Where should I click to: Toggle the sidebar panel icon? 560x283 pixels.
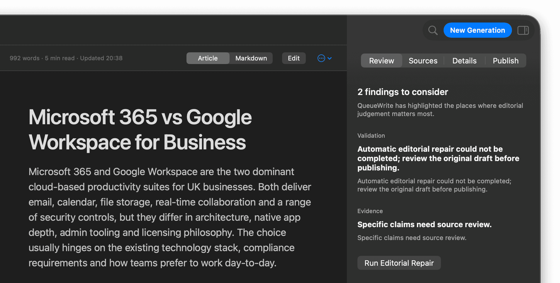[x=523, y=30]
